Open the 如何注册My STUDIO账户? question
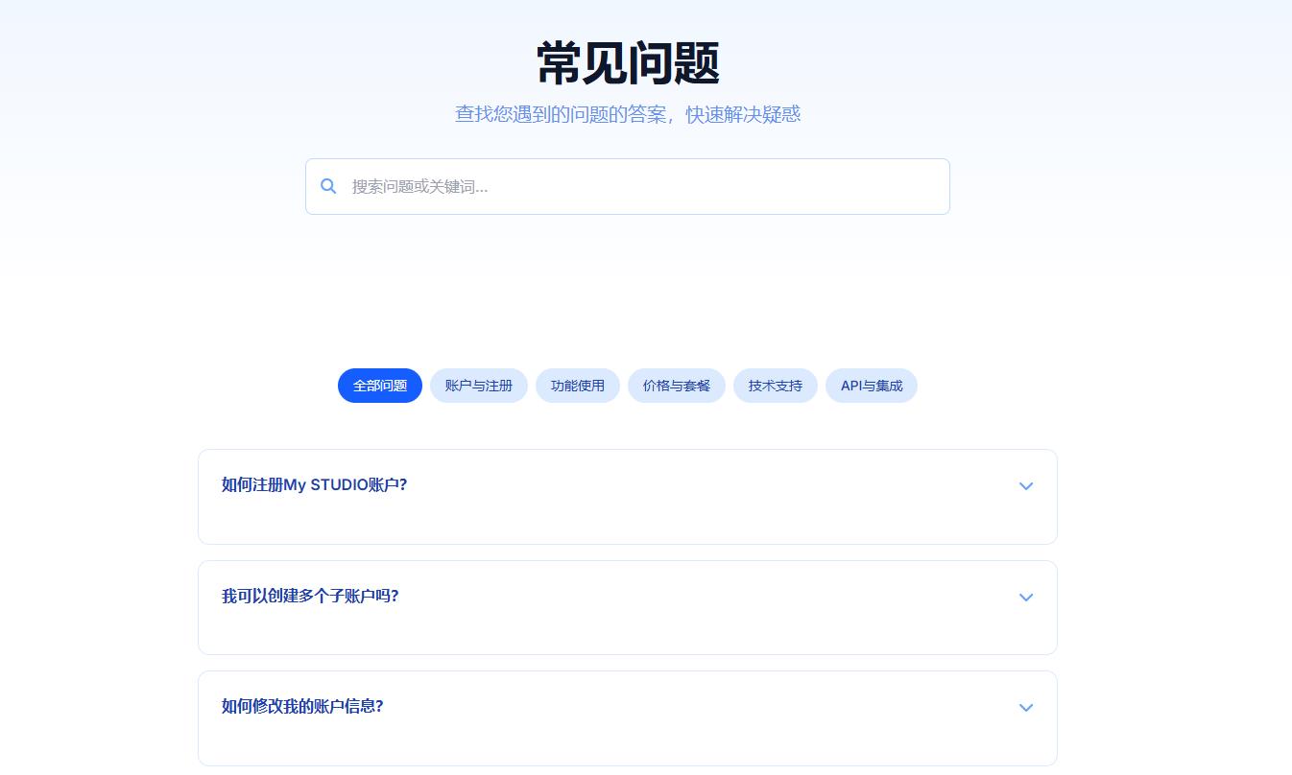 pyautogui.click(x=314, y=485)
